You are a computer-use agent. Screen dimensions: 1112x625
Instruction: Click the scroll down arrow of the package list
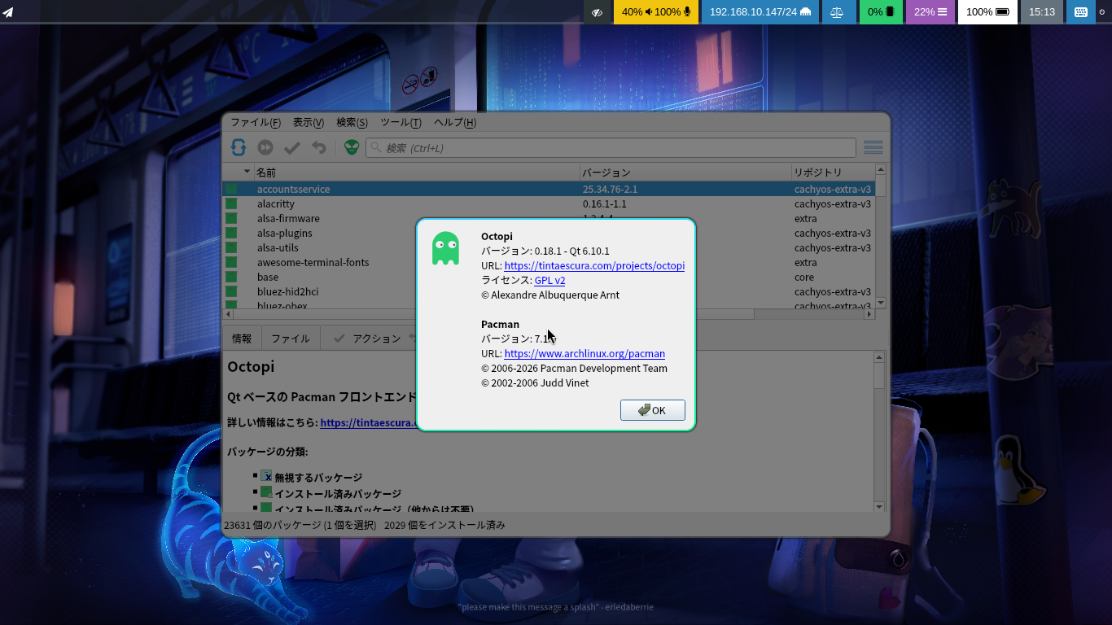coord(880,303)
